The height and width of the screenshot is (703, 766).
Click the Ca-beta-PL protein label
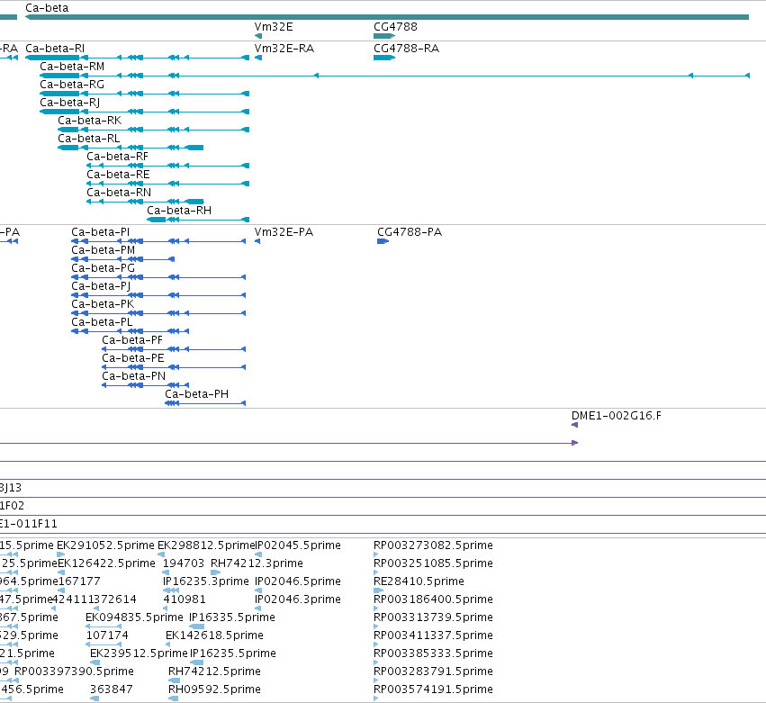point(102,322)
